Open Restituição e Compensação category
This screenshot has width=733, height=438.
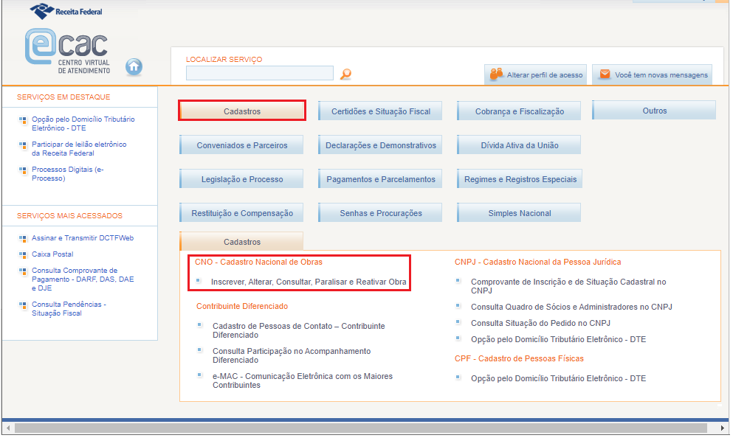point(241,213)
